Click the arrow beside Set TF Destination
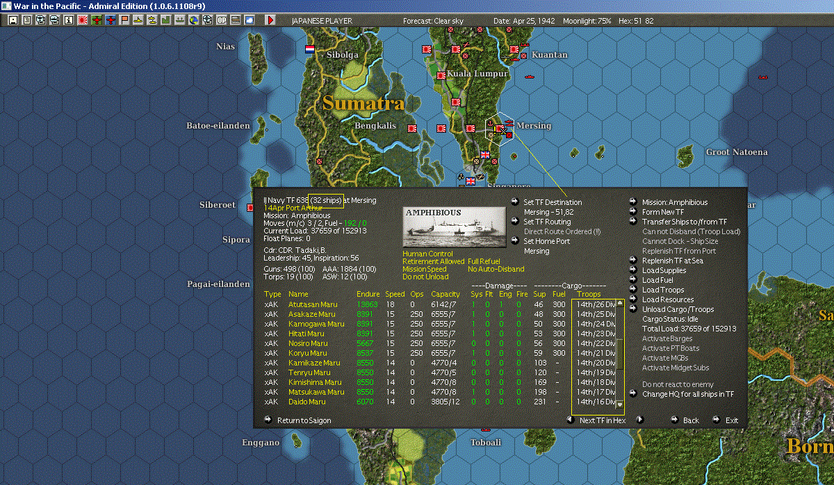834x485 pixels. (x=514, y=202)
